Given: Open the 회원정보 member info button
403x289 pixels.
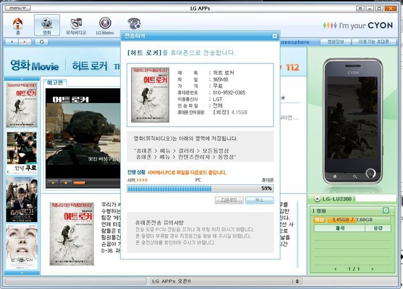Looking at the screenshot, I should 336,41.
